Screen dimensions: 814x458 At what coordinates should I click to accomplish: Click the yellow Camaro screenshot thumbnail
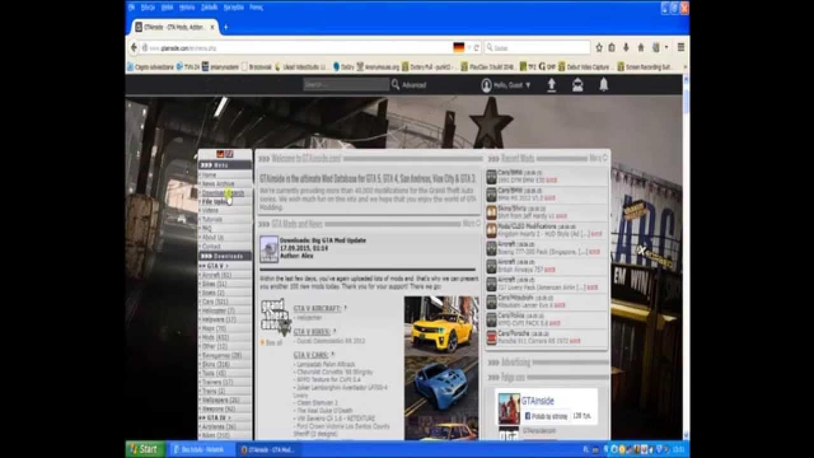[441, 325]
